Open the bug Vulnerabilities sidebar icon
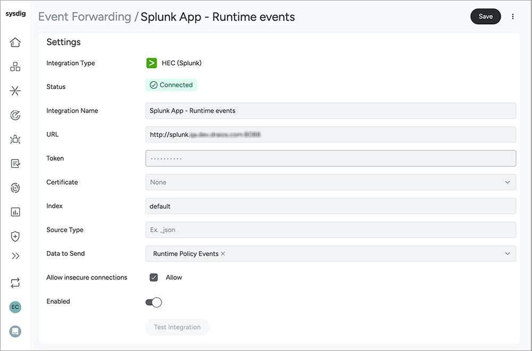 click(x=15, y=139)
